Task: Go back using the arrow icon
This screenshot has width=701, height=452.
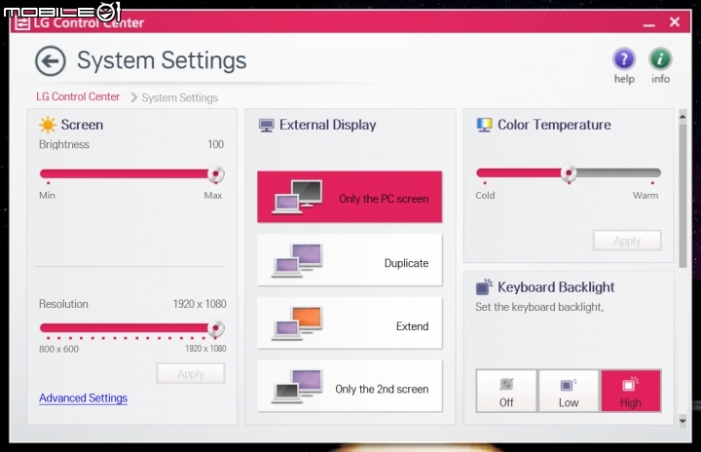Action: coord(51,60)
